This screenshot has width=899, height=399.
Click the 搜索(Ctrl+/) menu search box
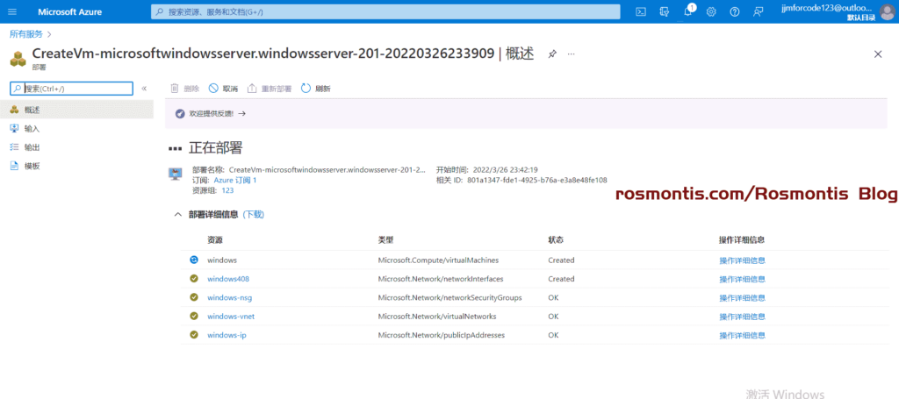tap(72, 89)
